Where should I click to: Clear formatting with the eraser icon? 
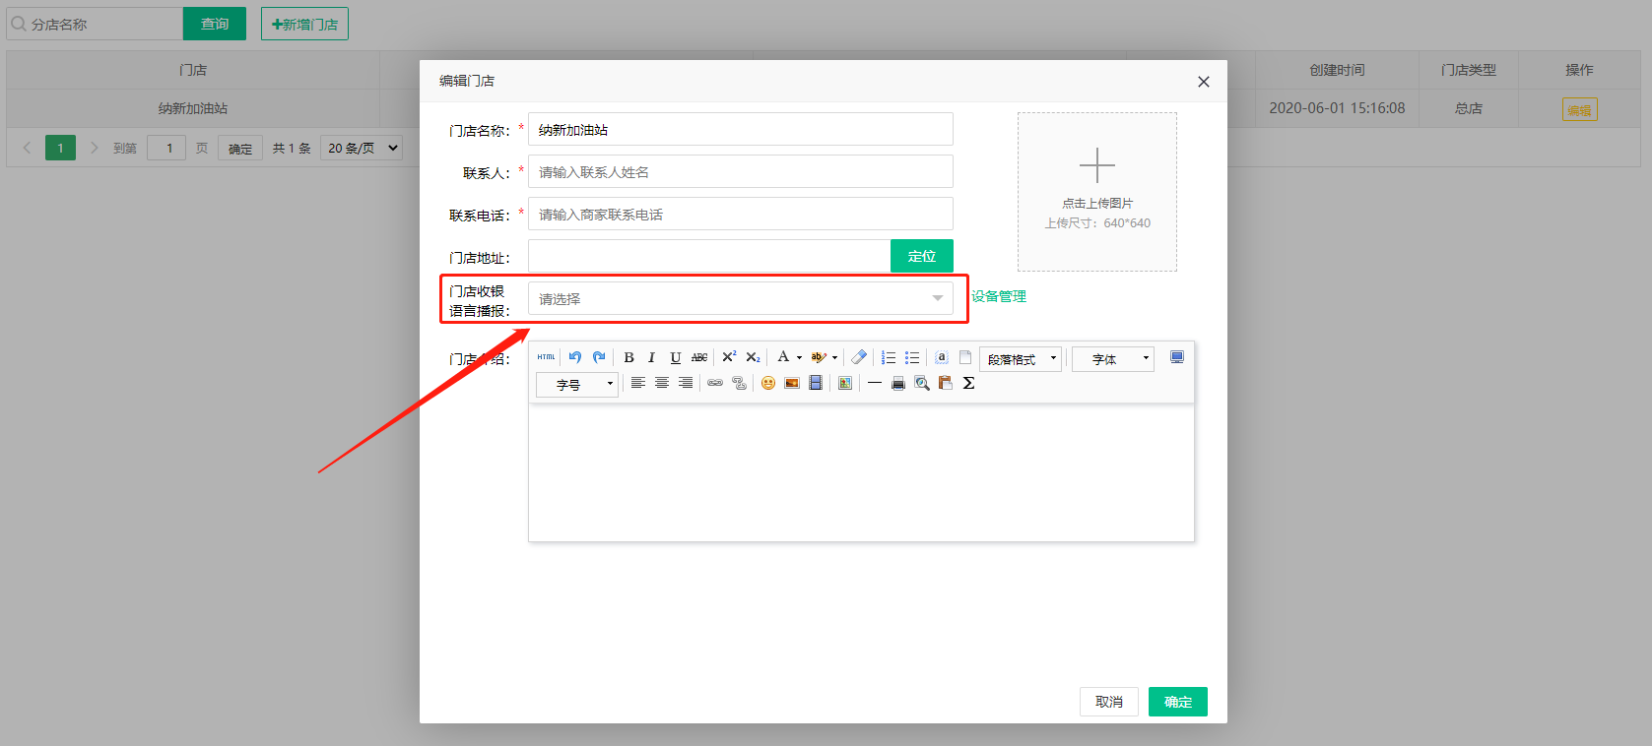(859, 357)
